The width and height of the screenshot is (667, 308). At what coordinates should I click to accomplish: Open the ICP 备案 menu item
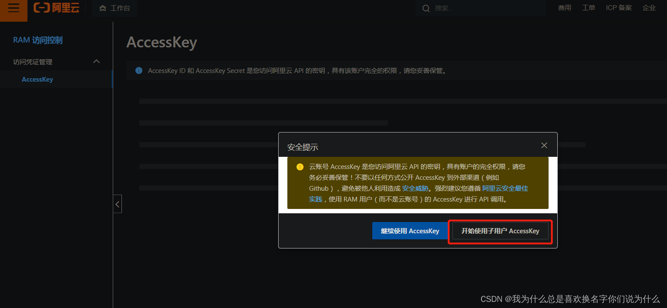[x=619, y=8]
